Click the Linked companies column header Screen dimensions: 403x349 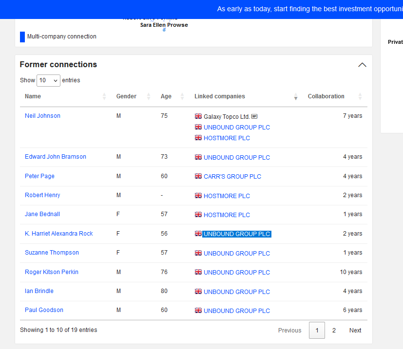[x=220, y=96]
